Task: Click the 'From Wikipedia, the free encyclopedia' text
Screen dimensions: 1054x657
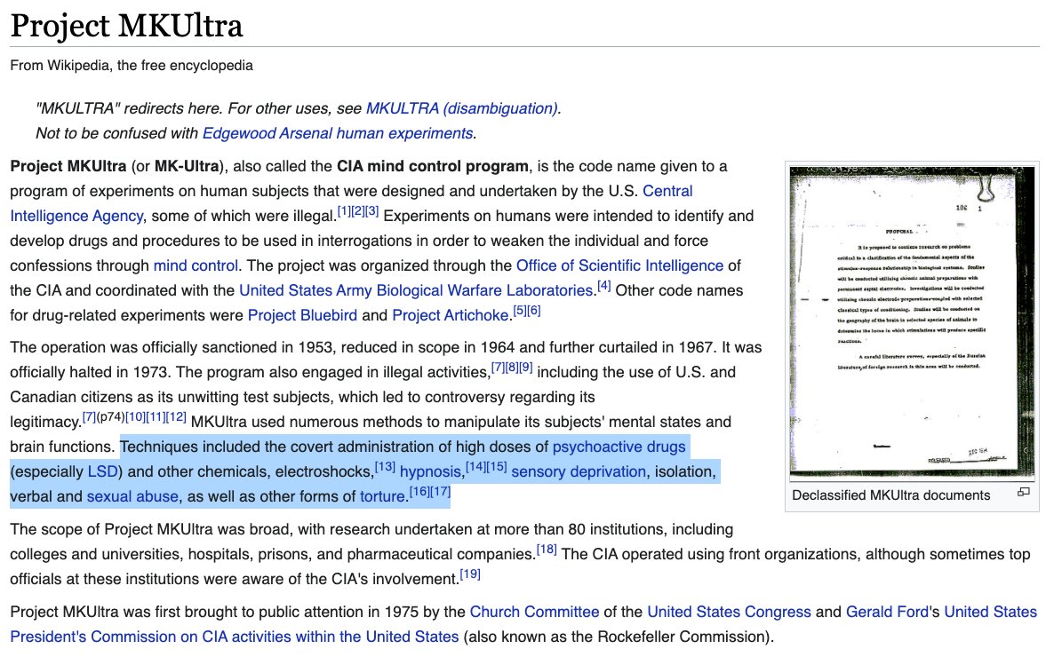Action: click(x=132, y=66)
